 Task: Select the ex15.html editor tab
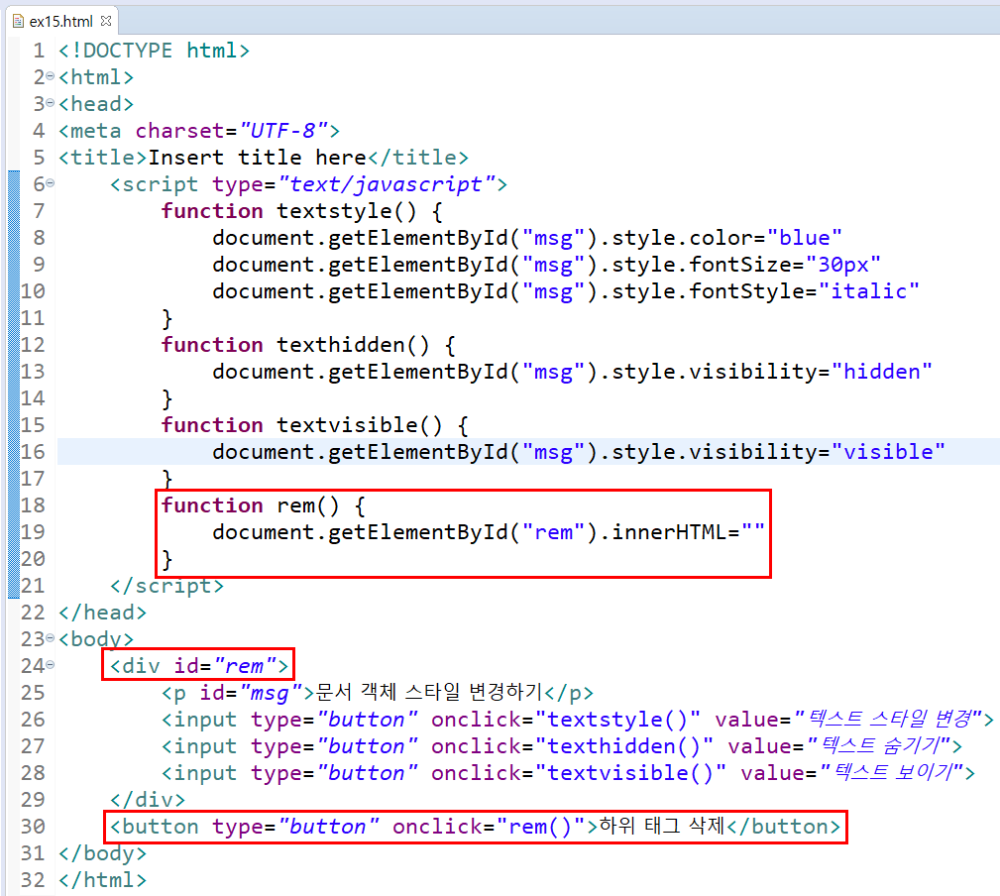[x=61, y=21]
